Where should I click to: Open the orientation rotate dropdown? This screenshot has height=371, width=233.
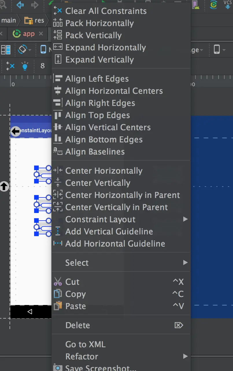(x=25, y=49)
